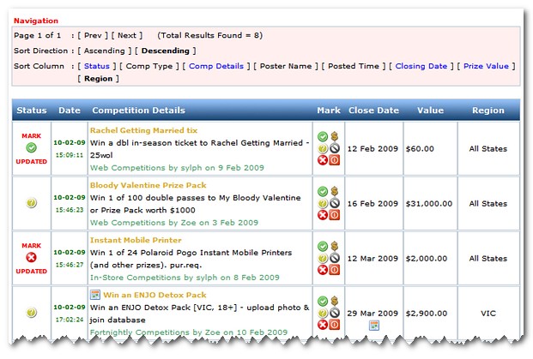Click dollar icon in Instant Mobile Printer row

(x=335, y=247)
